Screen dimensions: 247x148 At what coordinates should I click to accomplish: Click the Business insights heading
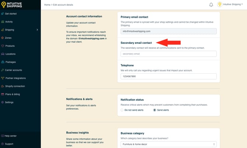(77, 133)
